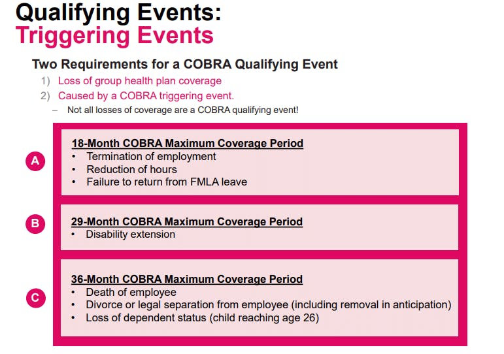Select the 18-Month COBRA Maximum Coverage Period heading

tap(188, 143)
